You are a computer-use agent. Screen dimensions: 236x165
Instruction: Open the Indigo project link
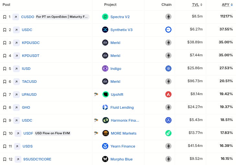click(x=116, y=69)
